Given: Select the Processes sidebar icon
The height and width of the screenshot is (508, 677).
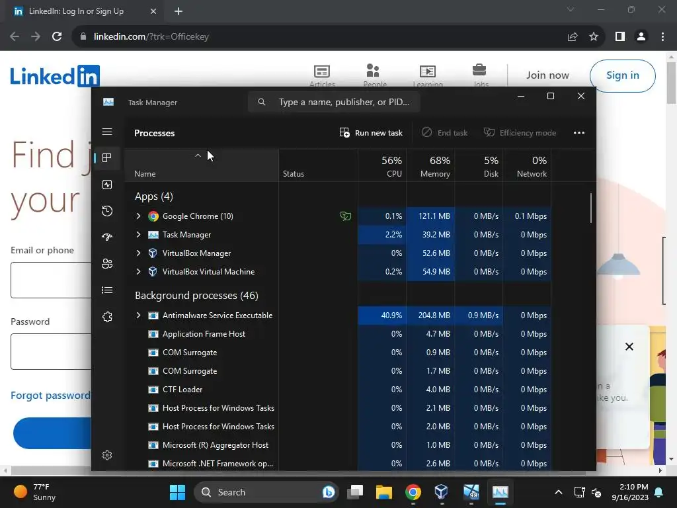Looking at the screenshot, I should click(107, 158).
